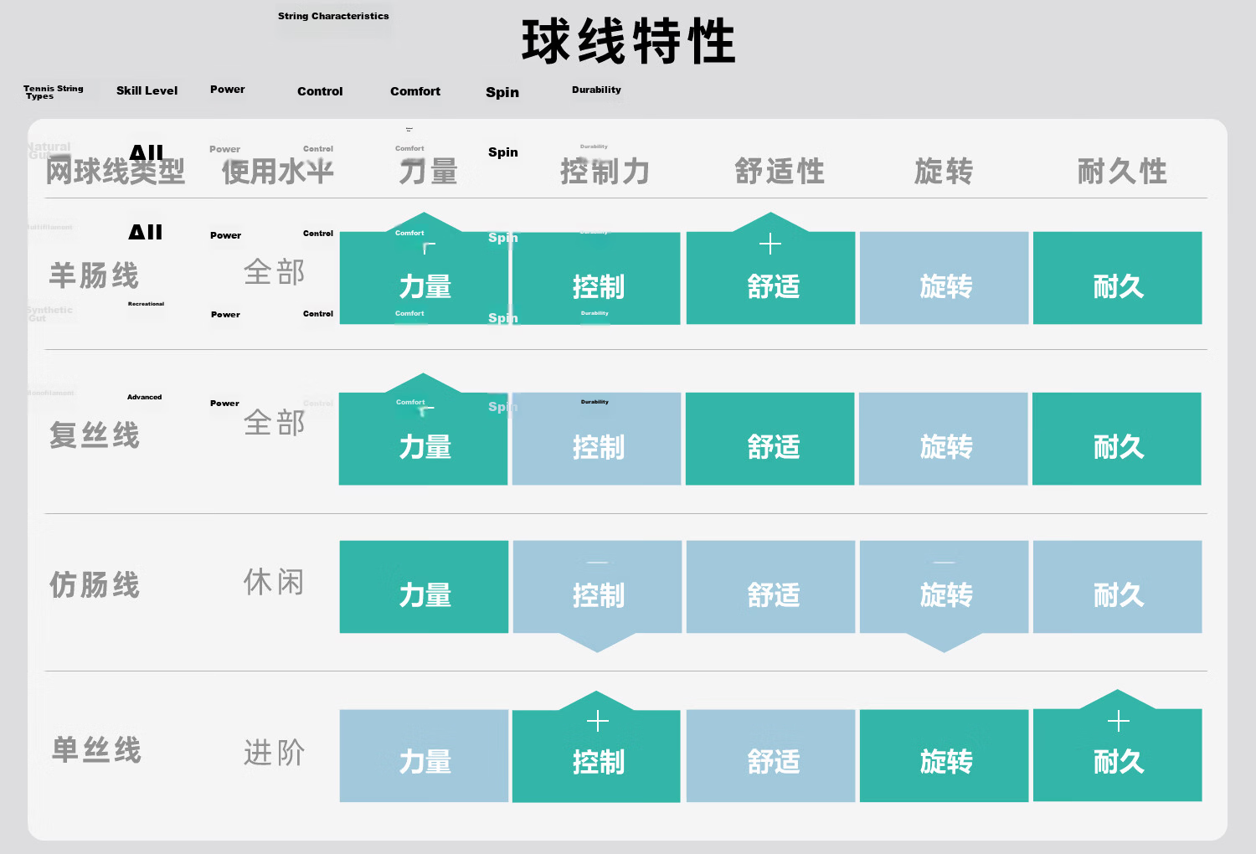The width and height of the screenshot is (1256, 854).
Task: Click the 旋转 cell in 复丝线 row
Action: point(944,439)
